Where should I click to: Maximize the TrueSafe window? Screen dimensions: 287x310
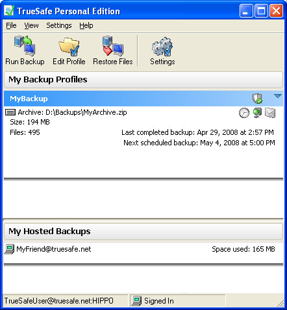tap(261, 10)
